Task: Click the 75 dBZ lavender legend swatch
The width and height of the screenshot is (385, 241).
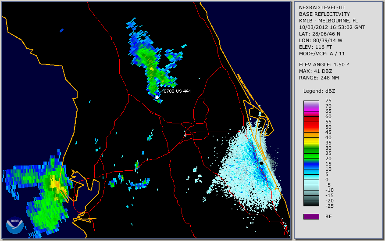Action: 311,103
